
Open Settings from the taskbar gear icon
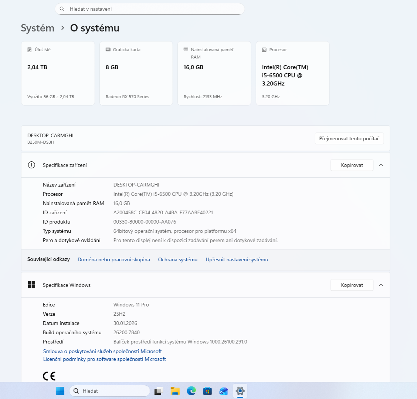[240, 391]
